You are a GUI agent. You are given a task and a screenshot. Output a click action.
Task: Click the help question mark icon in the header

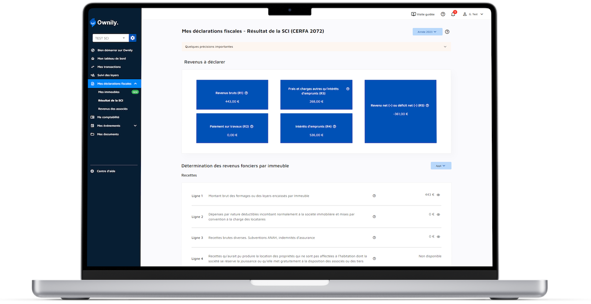pos(443,14)
